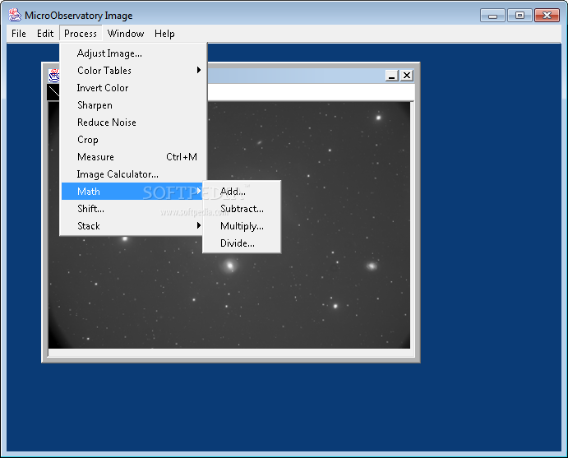
Task: Close the Process menu
Action: pyautogui.click(x=81, y=34)
